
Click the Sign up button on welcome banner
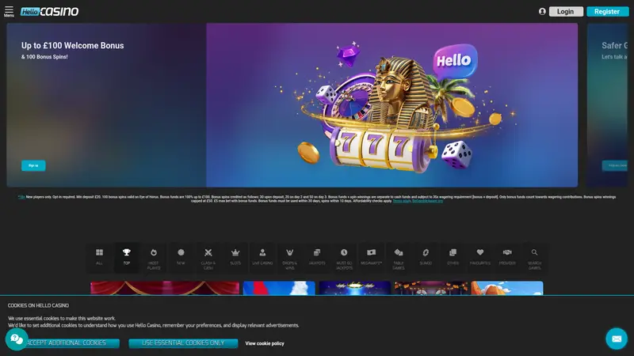tap(33, 165)
